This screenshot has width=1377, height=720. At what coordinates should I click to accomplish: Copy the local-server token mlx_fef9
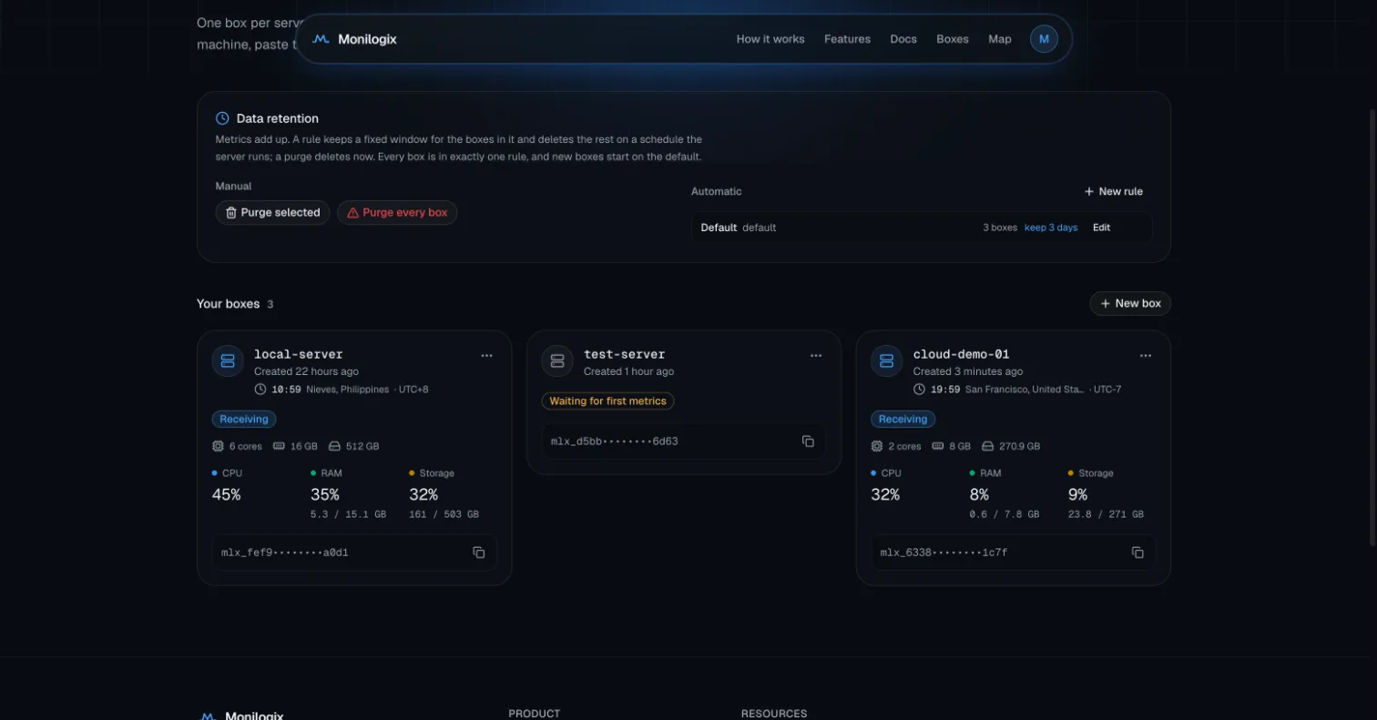[x=478, y=553]
